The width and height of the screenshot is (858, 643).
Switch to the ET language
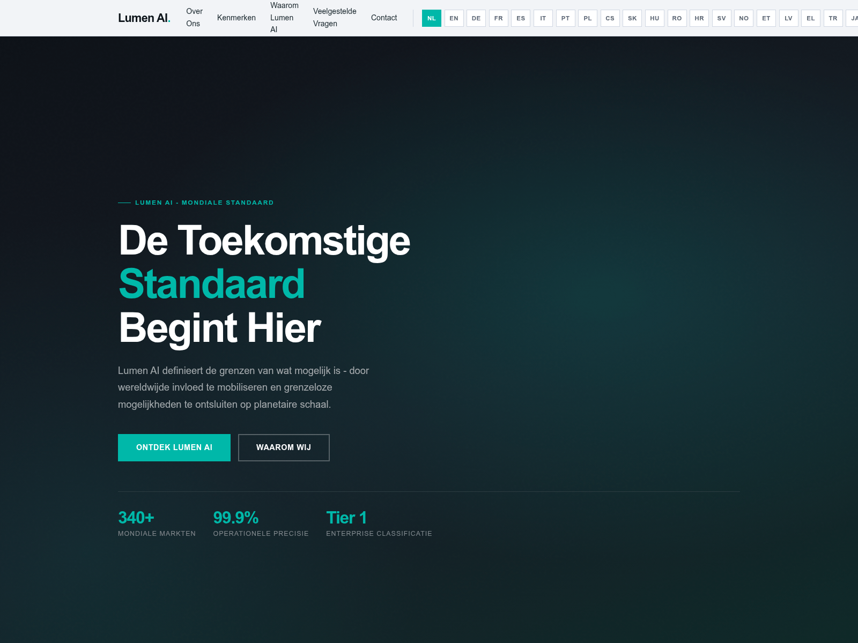(766, 18)
